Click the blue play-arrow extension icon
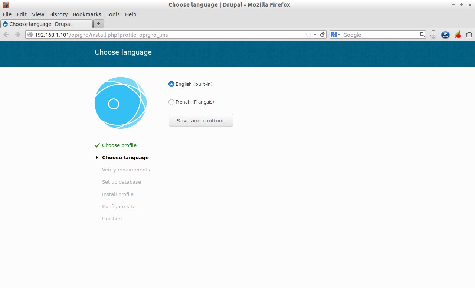The height and width of the screenshot is (288, 475). click(x=445, y=35)
